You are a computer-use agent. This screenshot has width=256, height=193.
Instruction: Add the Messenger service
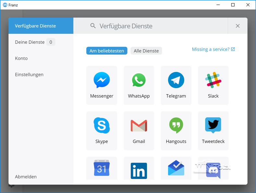[102, 85]
